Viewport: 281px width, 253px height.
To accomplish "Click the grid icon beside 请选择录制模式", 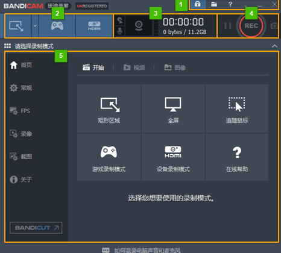I will [x=8, y=46].
